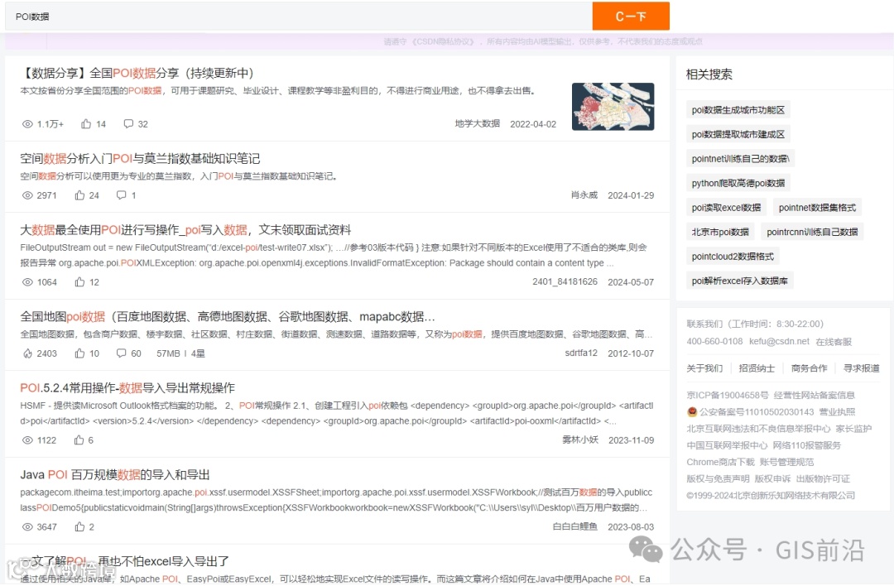
Task: Open the 在线客服 online support link
Action: point(834,342)
